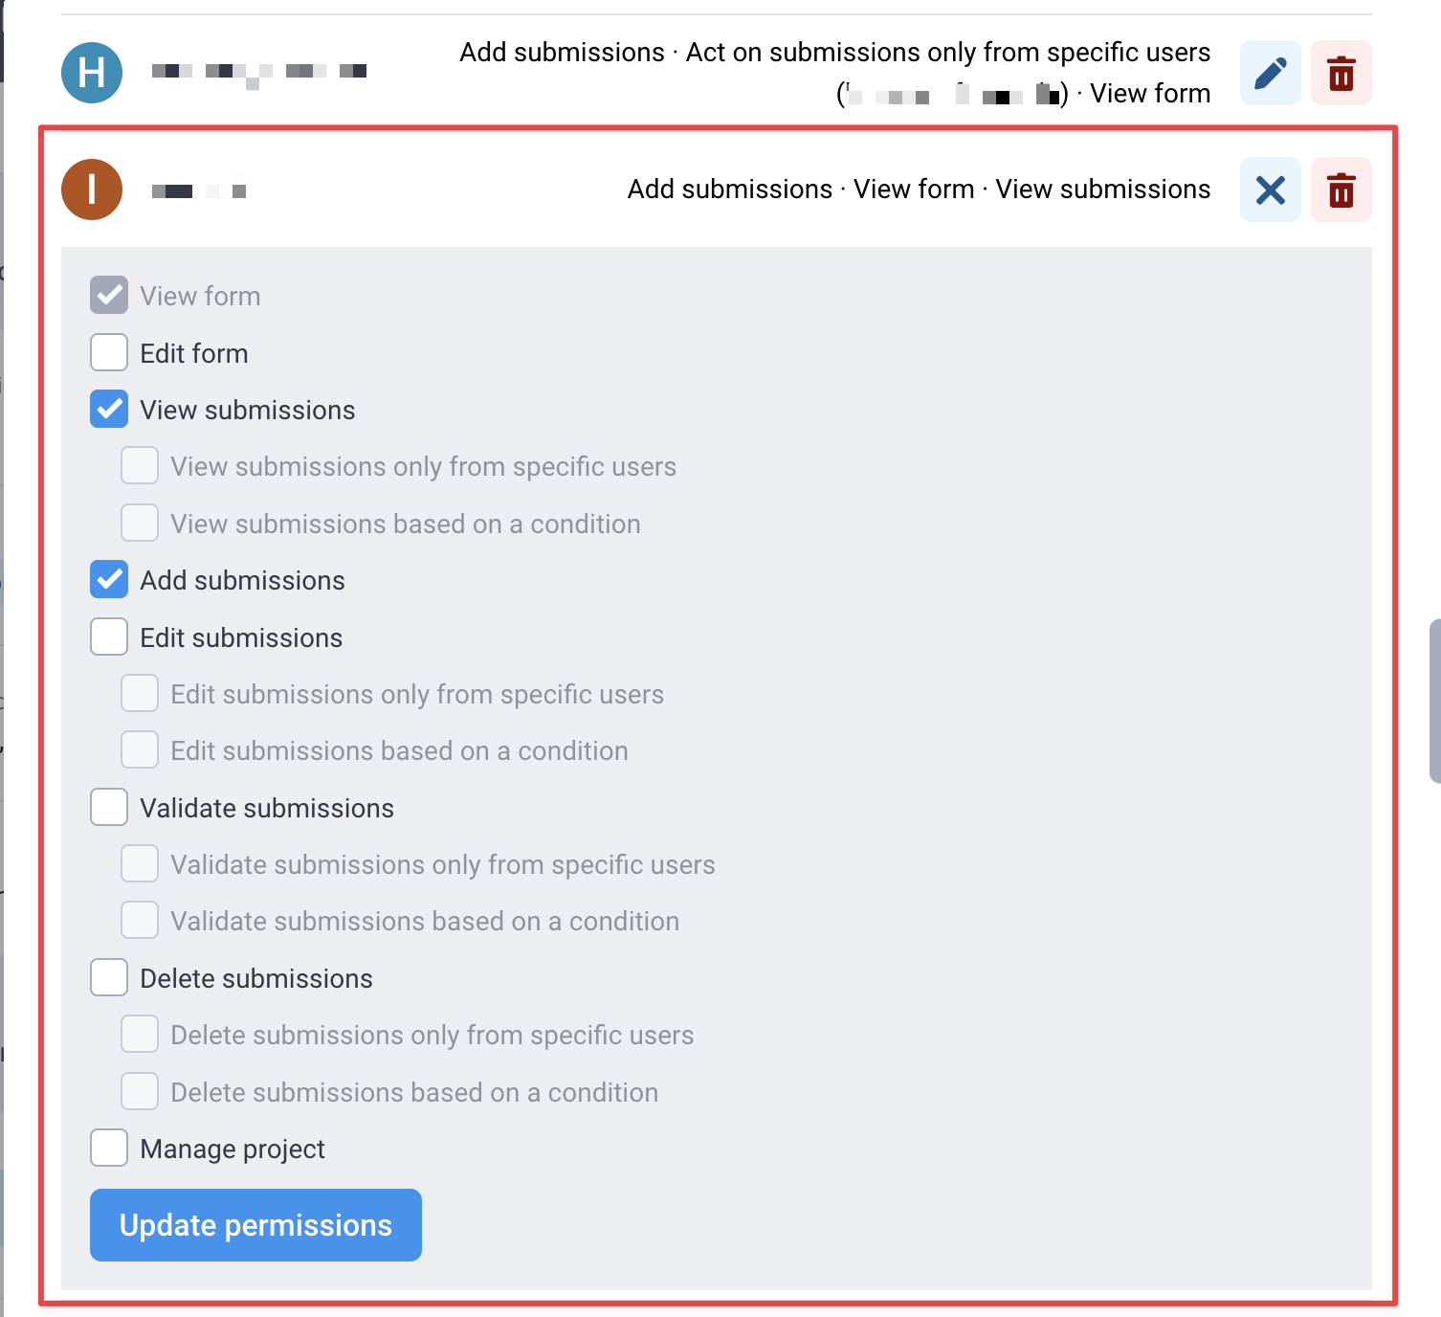Enable the Delete submissions checkbox
1441x1317 pixels.
[x=109, y=977]
